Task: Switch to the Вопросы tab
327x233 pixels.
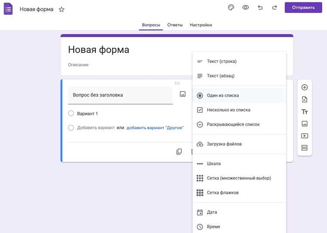Action: [151, 25]
